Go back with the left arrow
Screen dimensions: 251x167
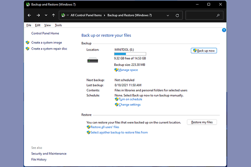point(29,15)
